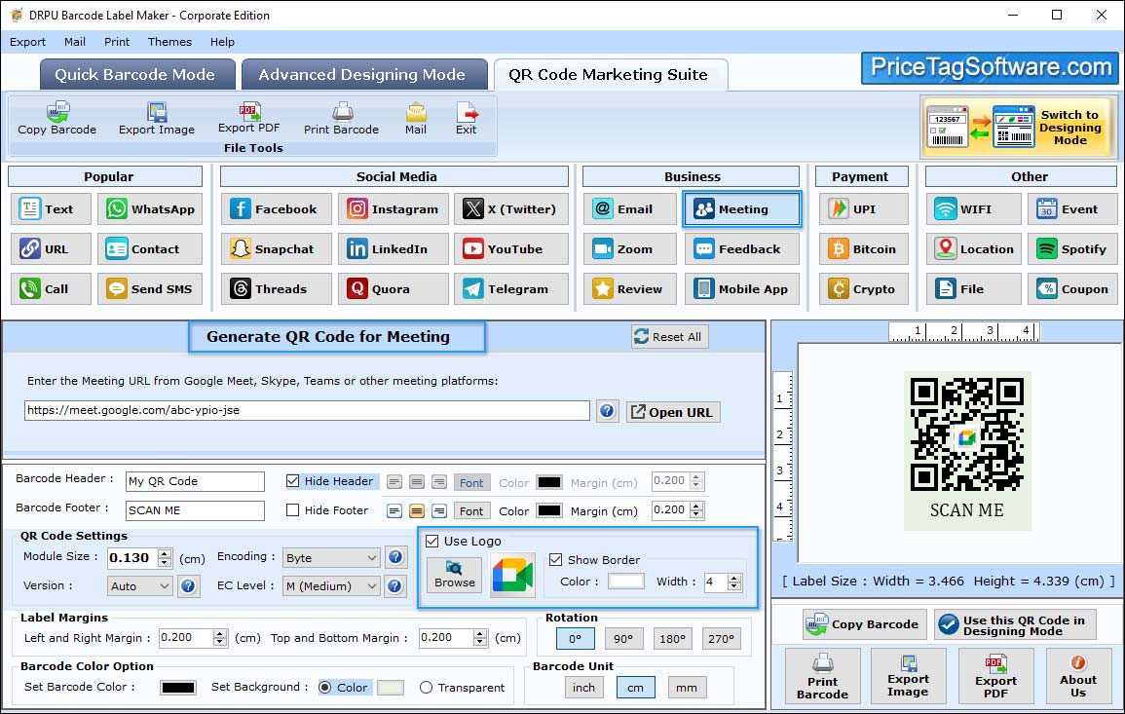Choose the Telegram QR type
The image size is (1125, 714).
[x=510, y=288]
